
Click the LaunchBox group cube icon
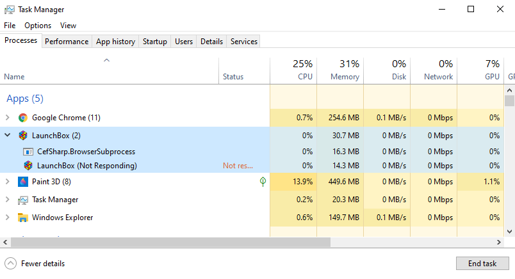click(23, 135)
